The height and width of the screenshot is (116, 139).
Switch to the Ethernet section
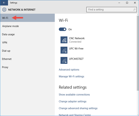coord(27,59)
